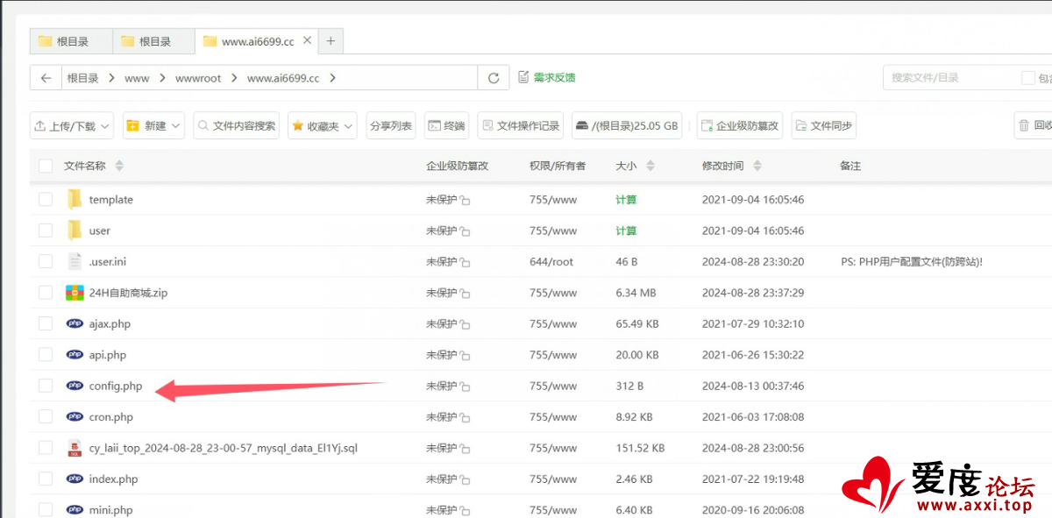Viewport: 1052px width, 518px height.
Task: Click the SQL file icon for cy_laii_top backup
Action: [75, 448]
